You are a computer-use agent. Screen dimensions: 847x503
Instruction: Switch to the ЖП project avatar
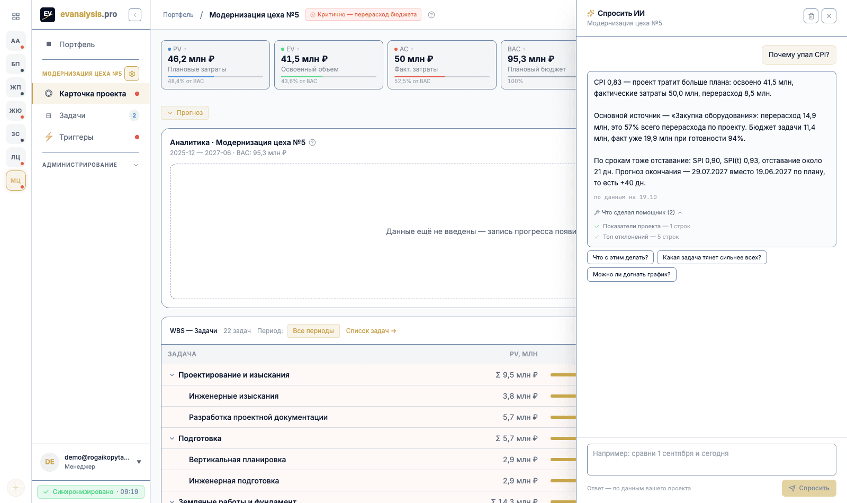pos(16,87)
